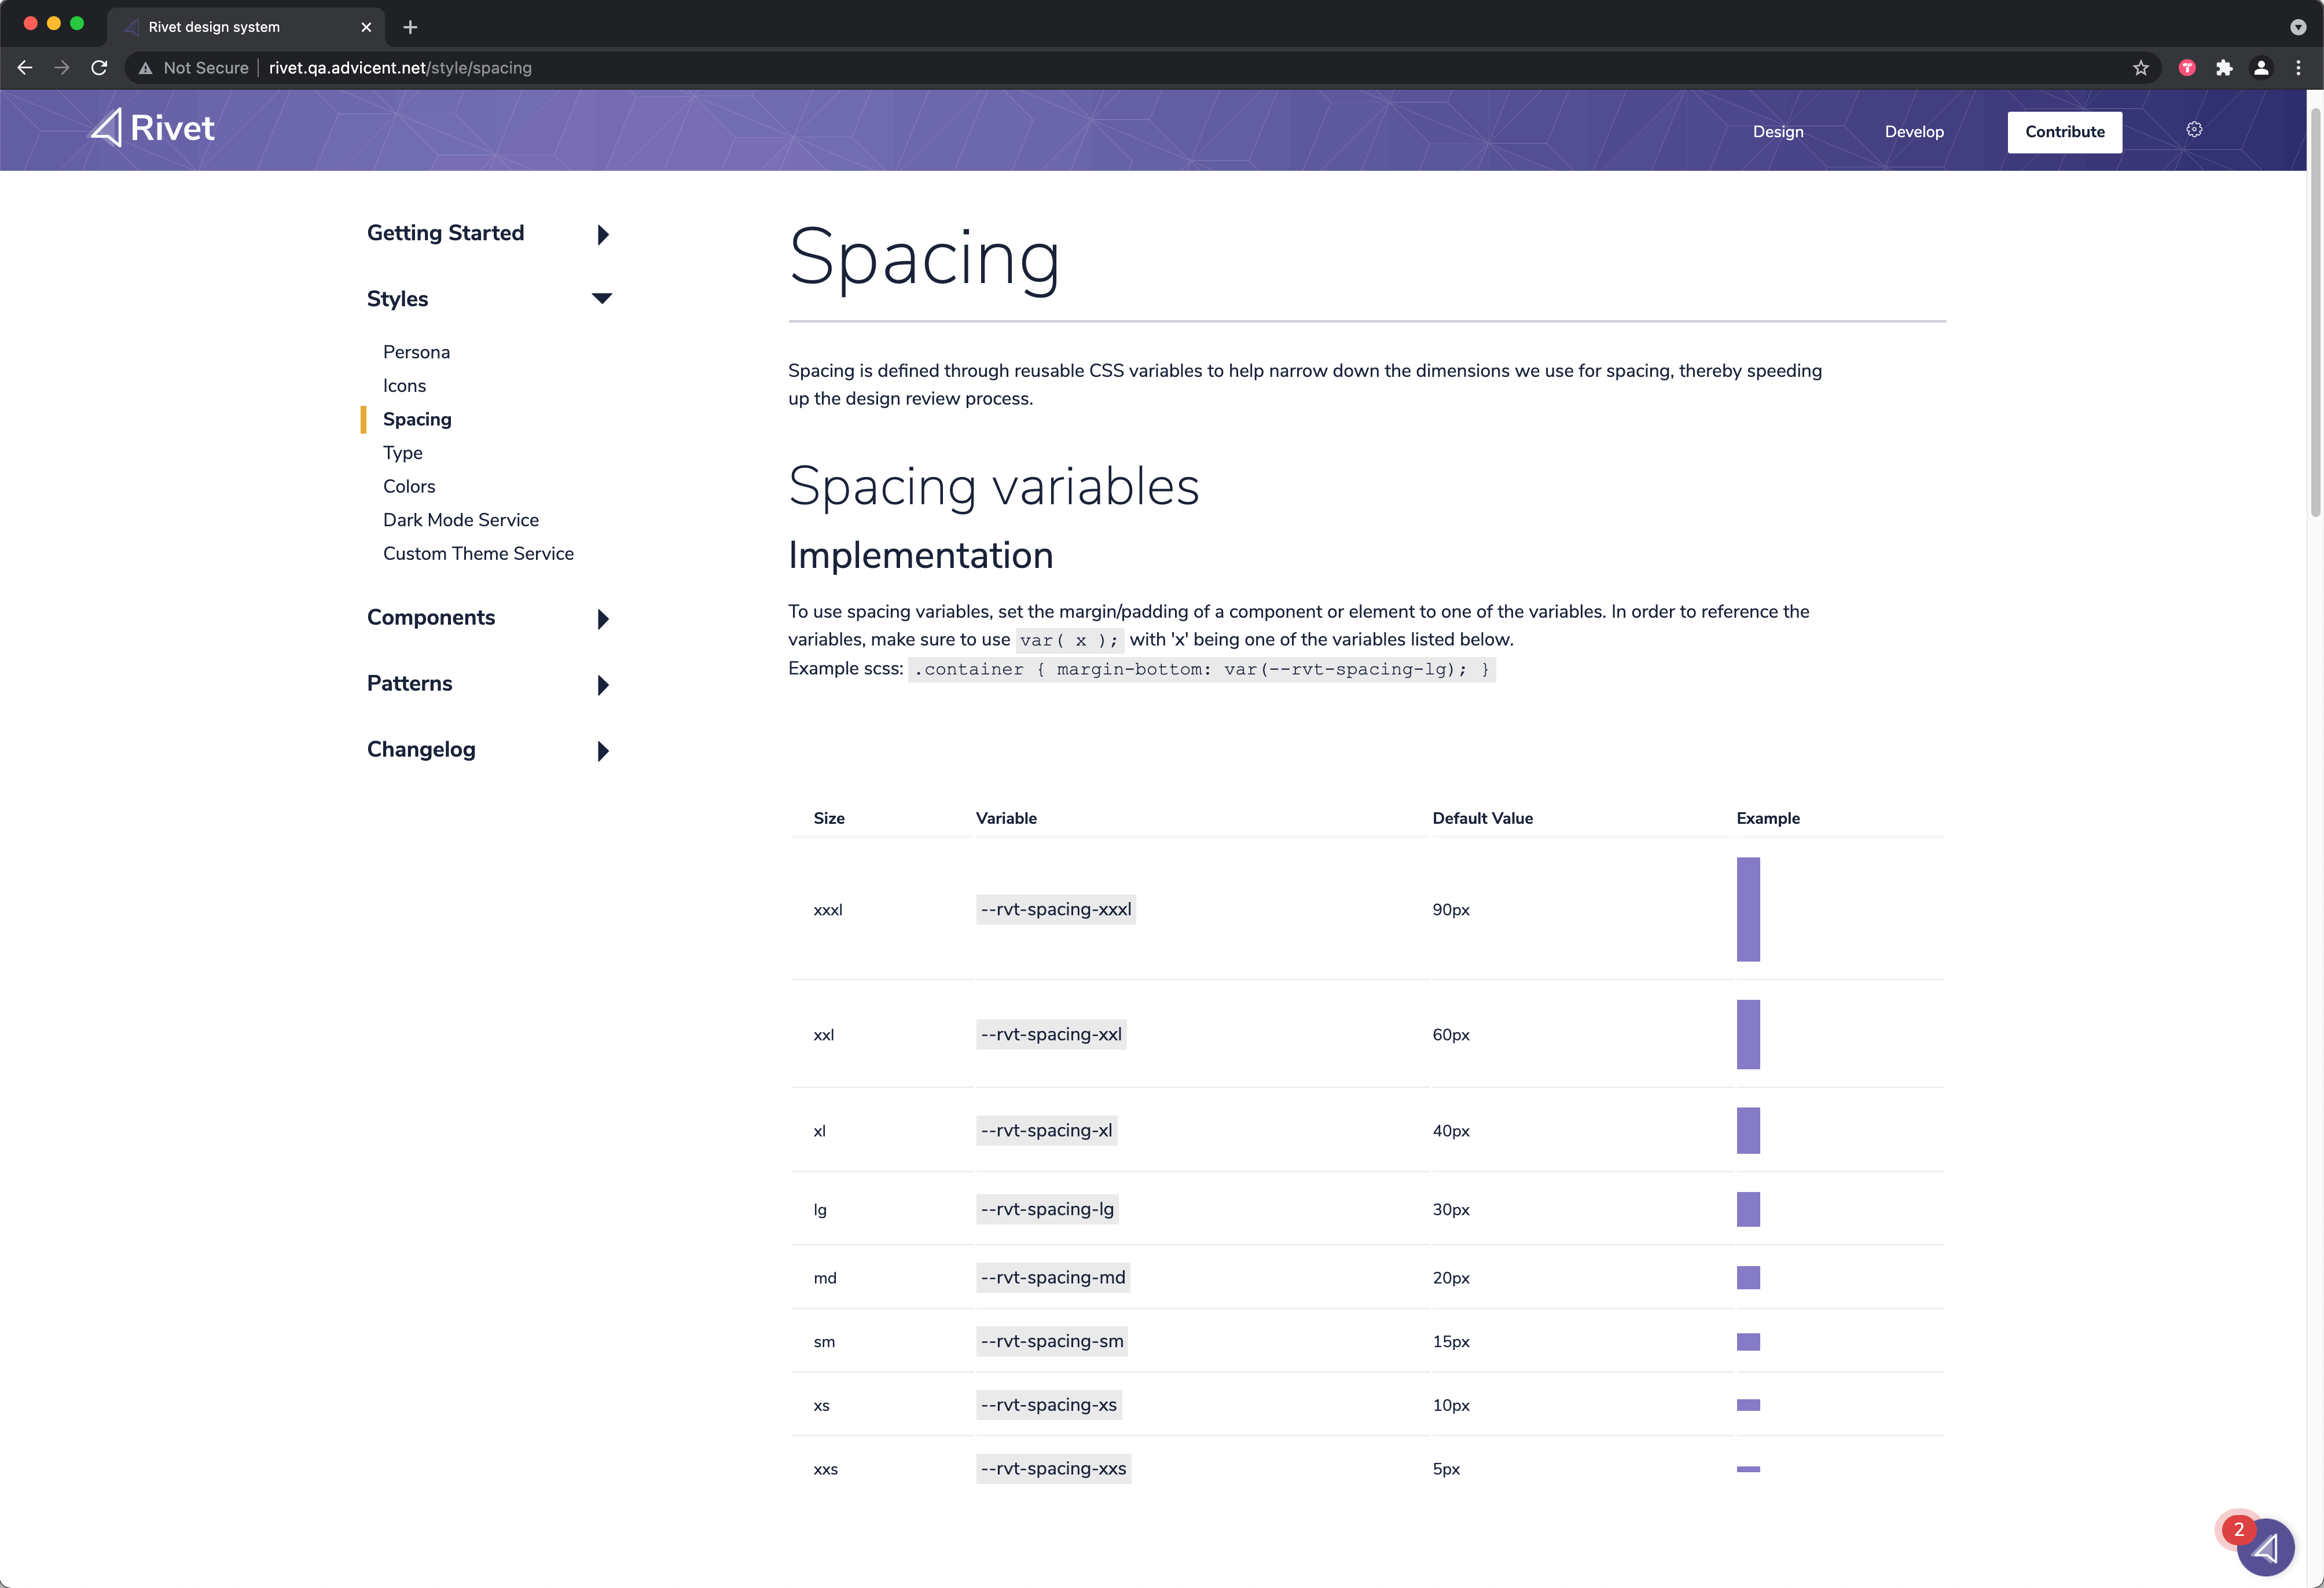The height and width of the screenshot is (1588, 2324).
Task: Open the floating Rivet chat widget icon
Action: (2265, 1547)
